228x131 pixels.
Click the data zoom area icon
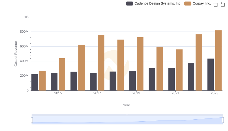click(x=215, y=4)
